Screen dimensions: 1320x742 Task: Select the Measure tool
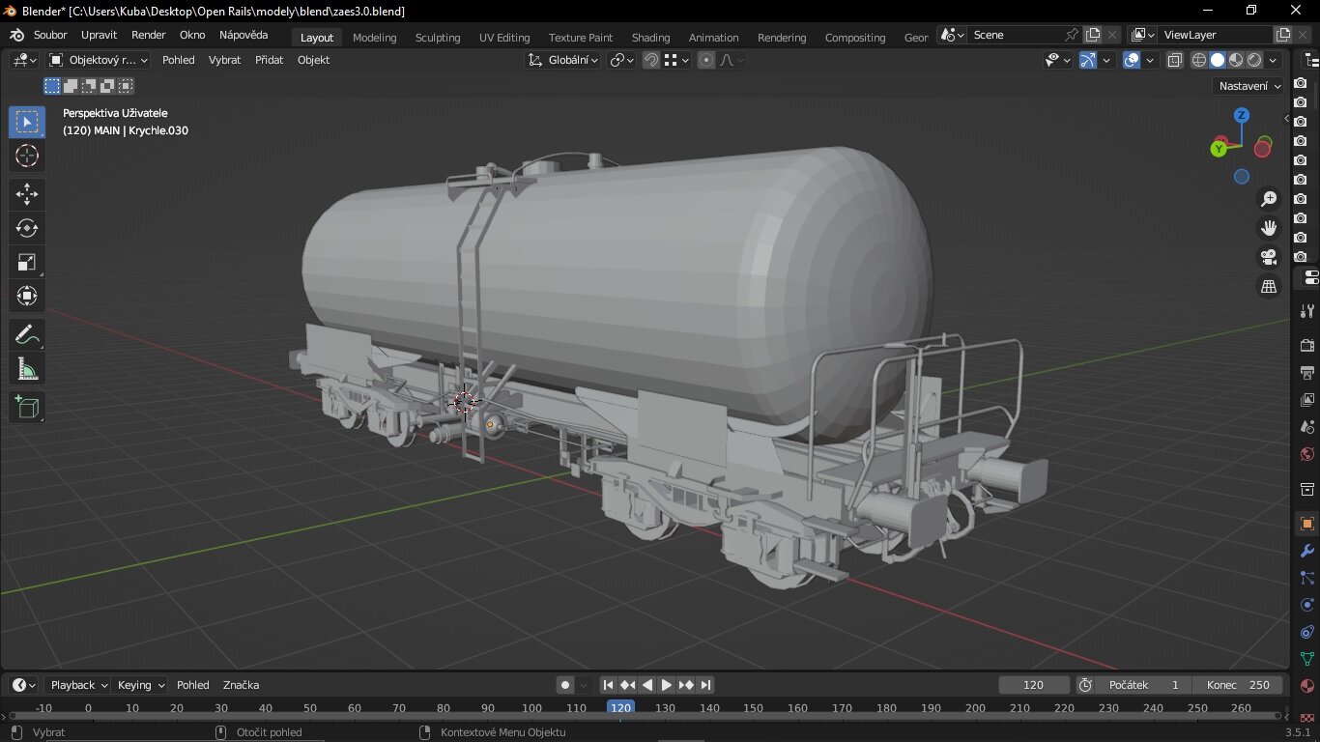coord(27,369)
